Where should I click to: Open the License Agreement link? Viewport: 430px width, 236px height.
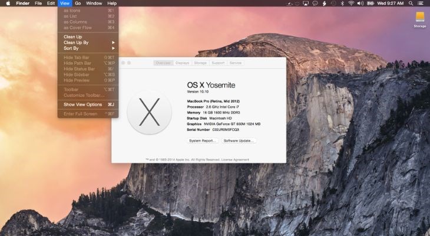click(235, 160)
